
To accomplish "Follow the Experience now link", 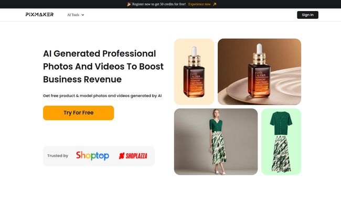I will click(199, 4).
